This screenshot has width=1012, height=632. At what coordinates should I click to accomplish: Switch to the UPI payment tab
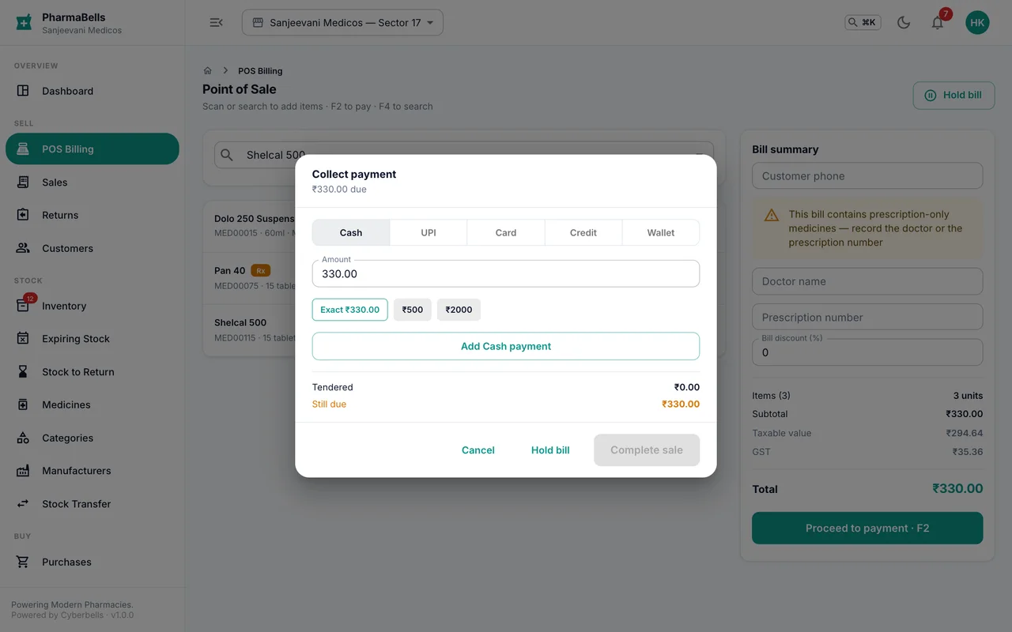coord(429,232)
